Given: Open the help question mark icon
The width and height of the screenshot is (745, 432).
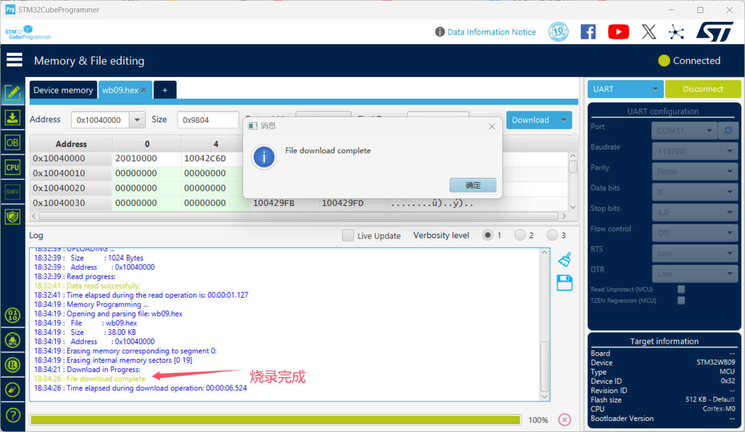Looking at the screenshot, I should [12, 415].
